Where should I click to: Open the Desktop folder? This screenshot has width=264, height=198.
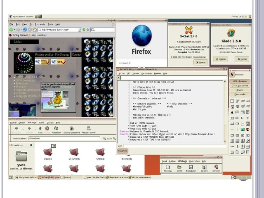point(48,154)
